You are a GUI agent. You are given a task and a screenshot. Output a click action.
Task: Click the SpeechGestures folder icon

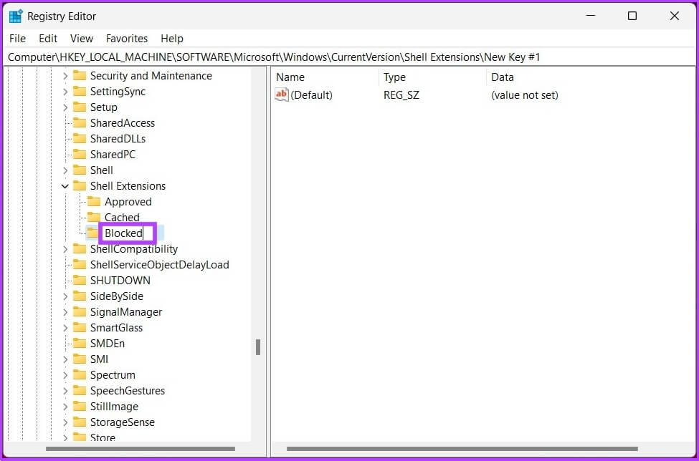(80, 391)
